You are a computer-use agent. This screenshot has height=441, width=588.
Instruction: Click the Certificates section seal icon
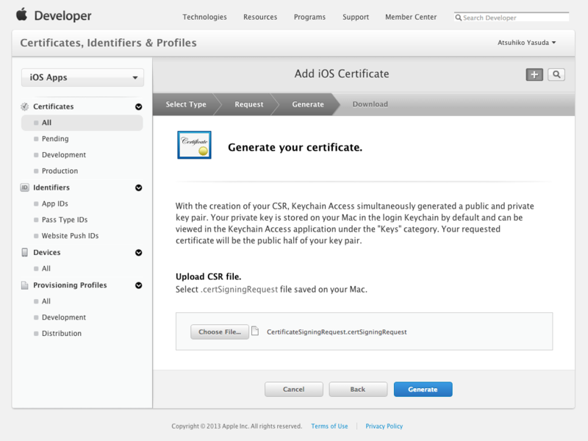(25, 107)
